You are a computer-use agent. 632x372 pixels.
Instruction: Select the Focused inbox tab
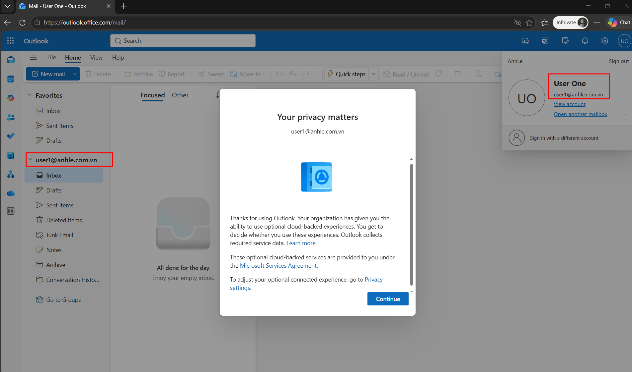(152, 95)
